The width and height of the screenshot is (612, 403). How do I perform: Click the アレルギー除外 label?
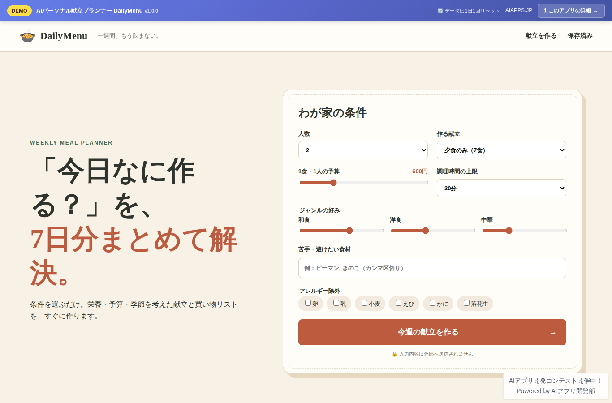pyautogui.click(x=319, y=291)
